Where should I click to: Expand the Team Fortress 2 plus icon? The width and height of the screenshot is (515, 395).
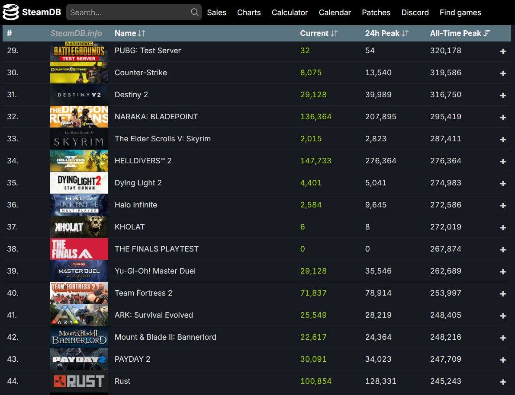503,293
